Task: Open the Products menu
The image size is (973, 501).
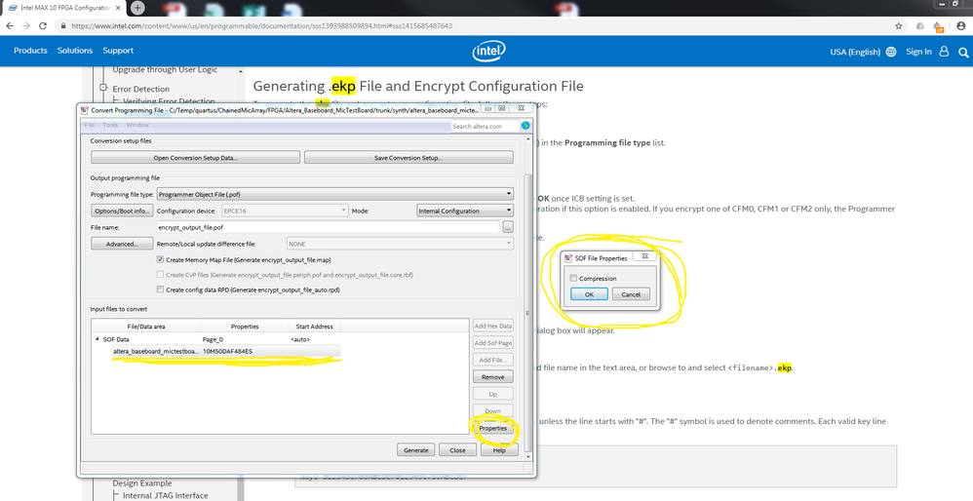Action: click(x=30, y=51)
